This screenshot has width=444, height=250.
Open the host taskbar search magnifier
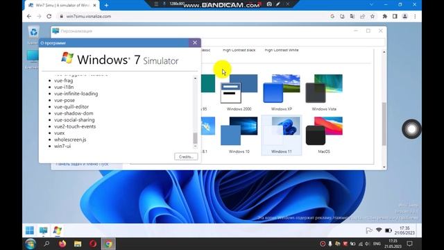pyautogui.click(x=46, y=244)
